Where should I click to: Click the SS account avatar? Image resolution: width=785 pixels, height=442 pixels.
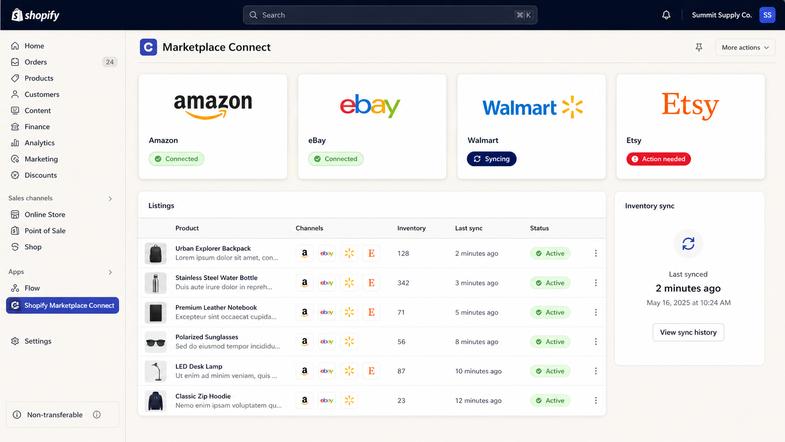[x=767, y=15]
